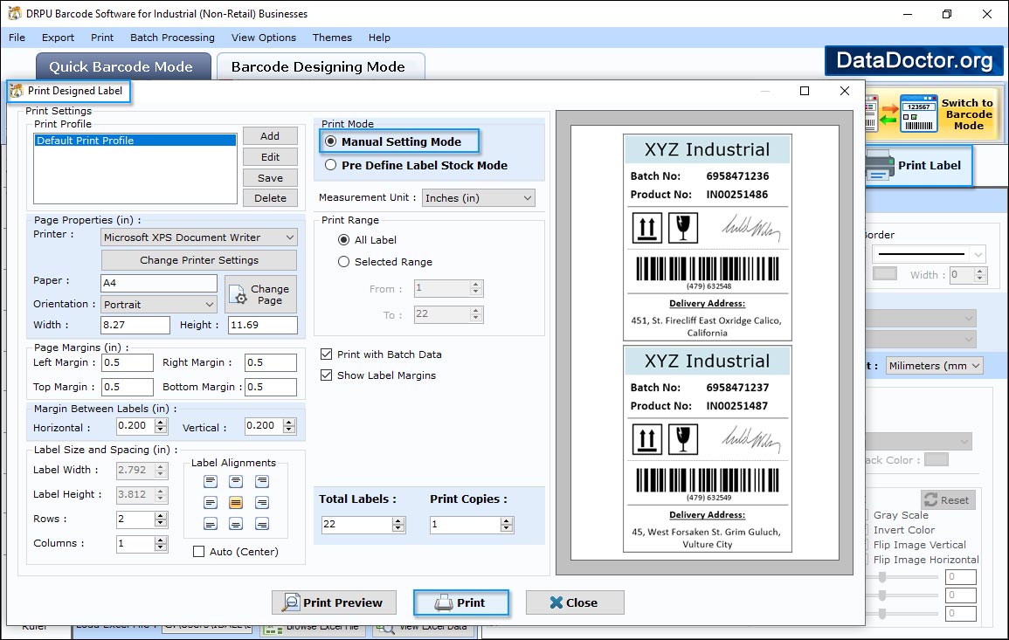1009x640 pixels.
Task: Increase Horizontal margin between labels
Action: 160,422
